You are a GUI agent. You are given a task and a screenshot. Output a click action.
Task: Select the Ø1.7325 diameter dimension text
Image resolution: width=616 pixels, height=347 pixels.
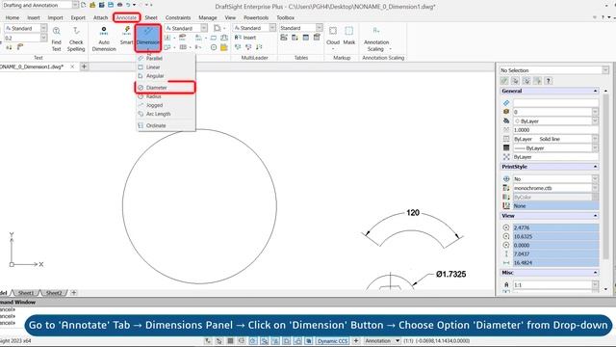[451, 274]
